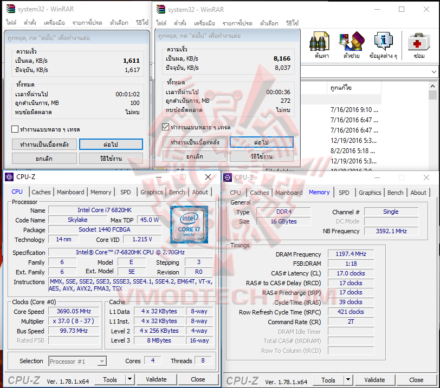
Task: Click the DRAM Frequency 1197.4 MHz value
Action: point(351,254)
